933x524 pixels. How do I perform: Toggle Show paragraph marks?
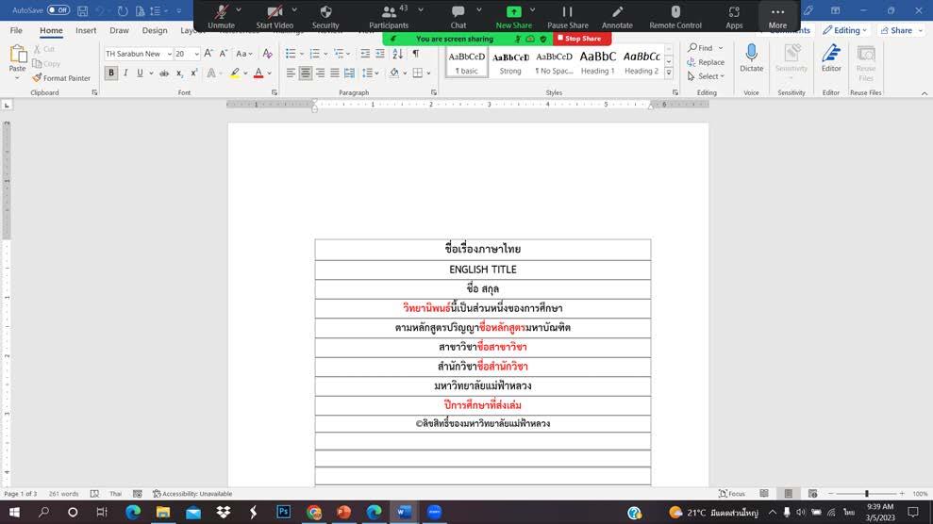pyautogui.click(x=416, y=54)
